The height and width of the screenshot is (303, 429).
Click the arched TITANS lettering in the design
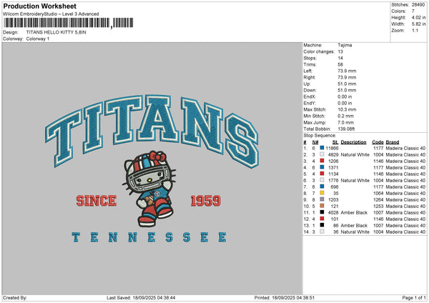click(x=152, y=131)
